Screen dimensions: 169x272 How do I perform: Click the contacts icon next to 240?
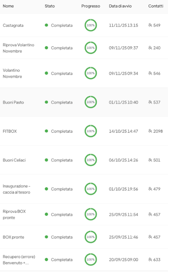tap(150, 48)
